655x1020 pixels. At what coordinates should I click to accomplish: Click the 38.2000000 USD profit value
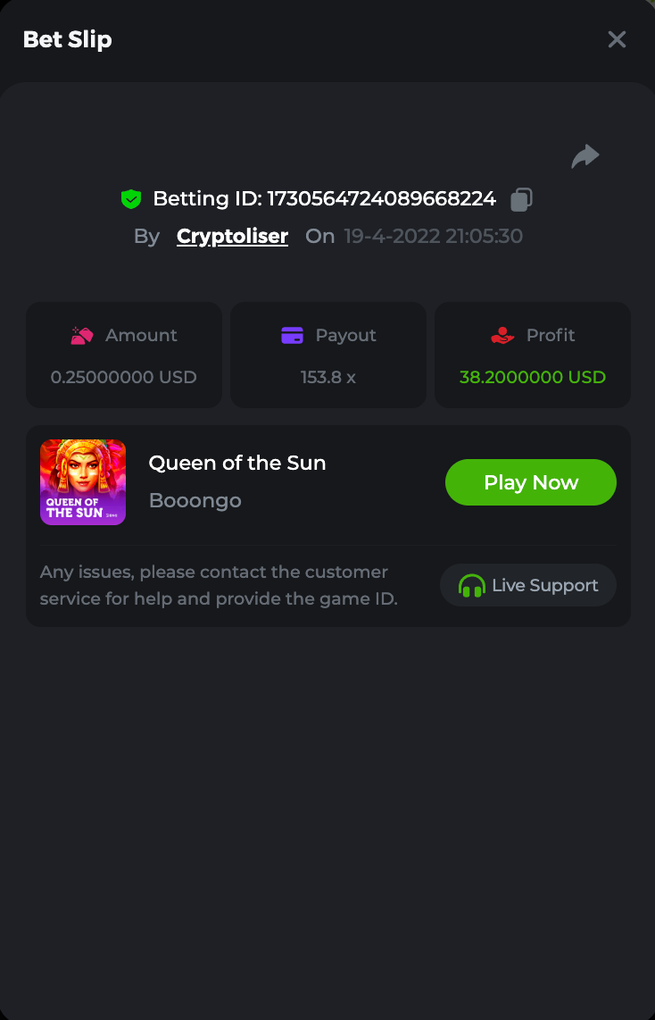(x=533, y=377)
